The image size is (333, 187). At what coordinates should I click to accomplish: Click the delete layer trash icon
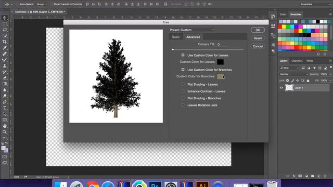[x=325, y=176]
